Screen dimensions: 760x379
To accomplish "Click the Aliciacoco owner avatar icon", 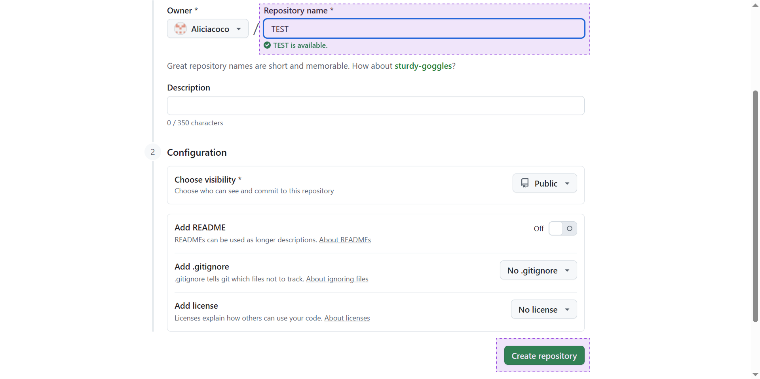I will coord(180,28).
